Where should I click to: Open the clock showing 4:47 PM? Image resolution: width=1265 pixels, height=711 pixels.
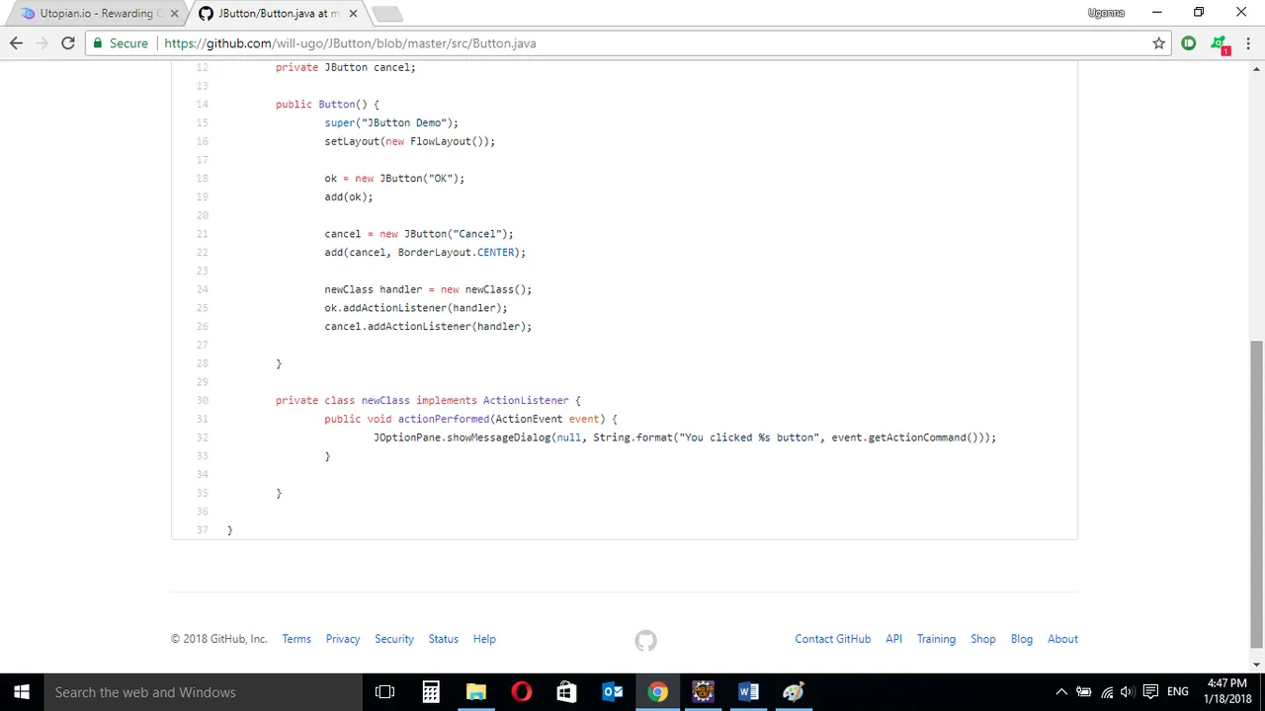pyautogui.click(x=1227, y=691)
